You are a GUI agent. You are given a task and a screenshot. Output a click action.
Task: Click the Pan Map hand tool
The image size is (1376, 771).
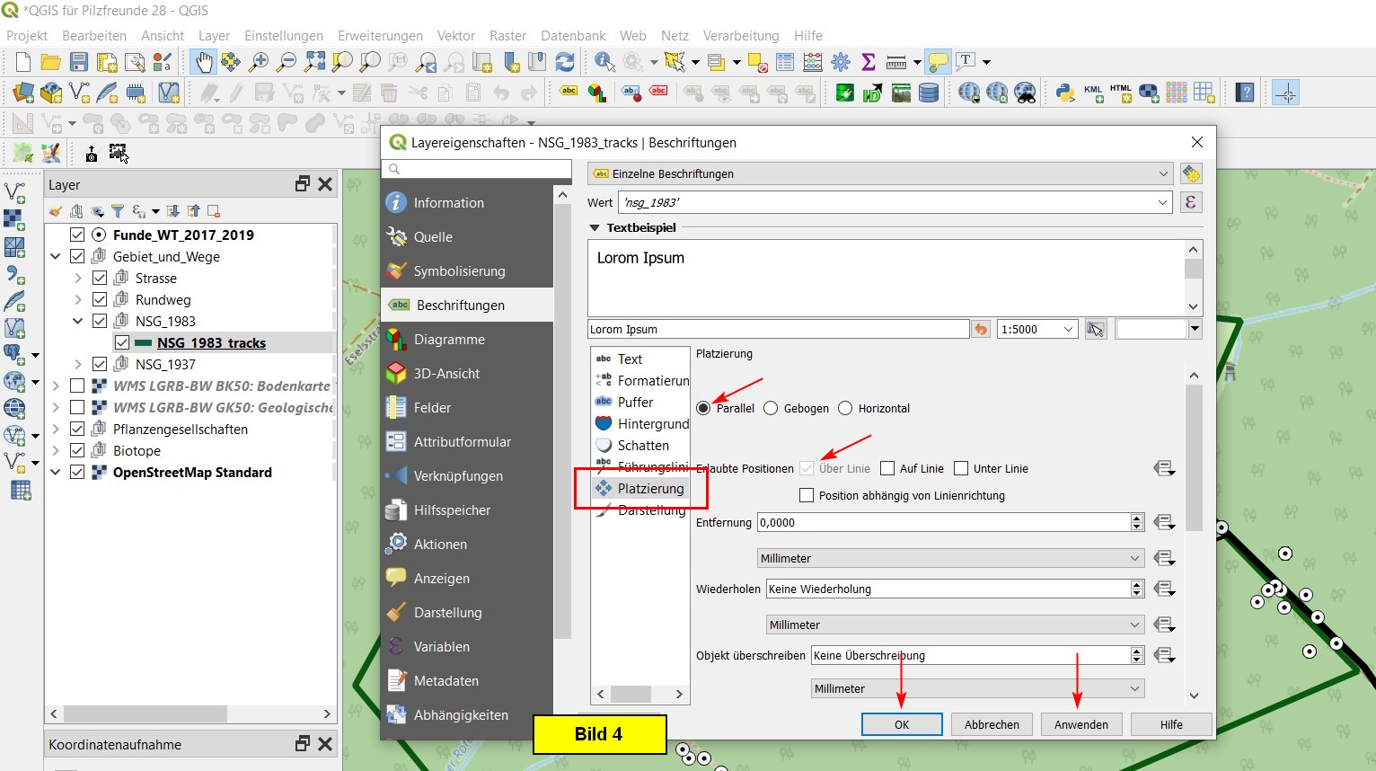point(204,62)
